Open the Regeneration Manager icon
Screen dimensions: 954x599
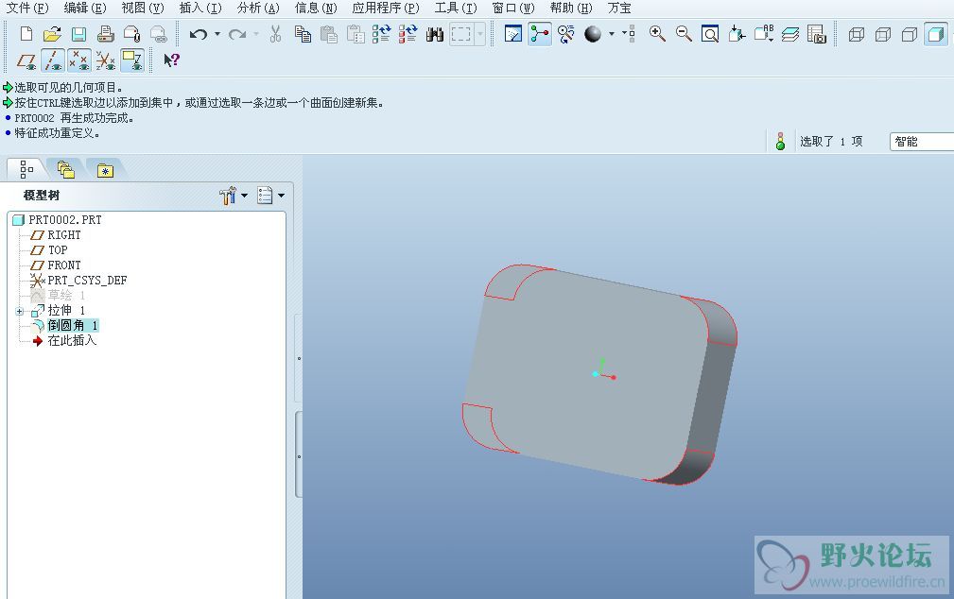408,33
